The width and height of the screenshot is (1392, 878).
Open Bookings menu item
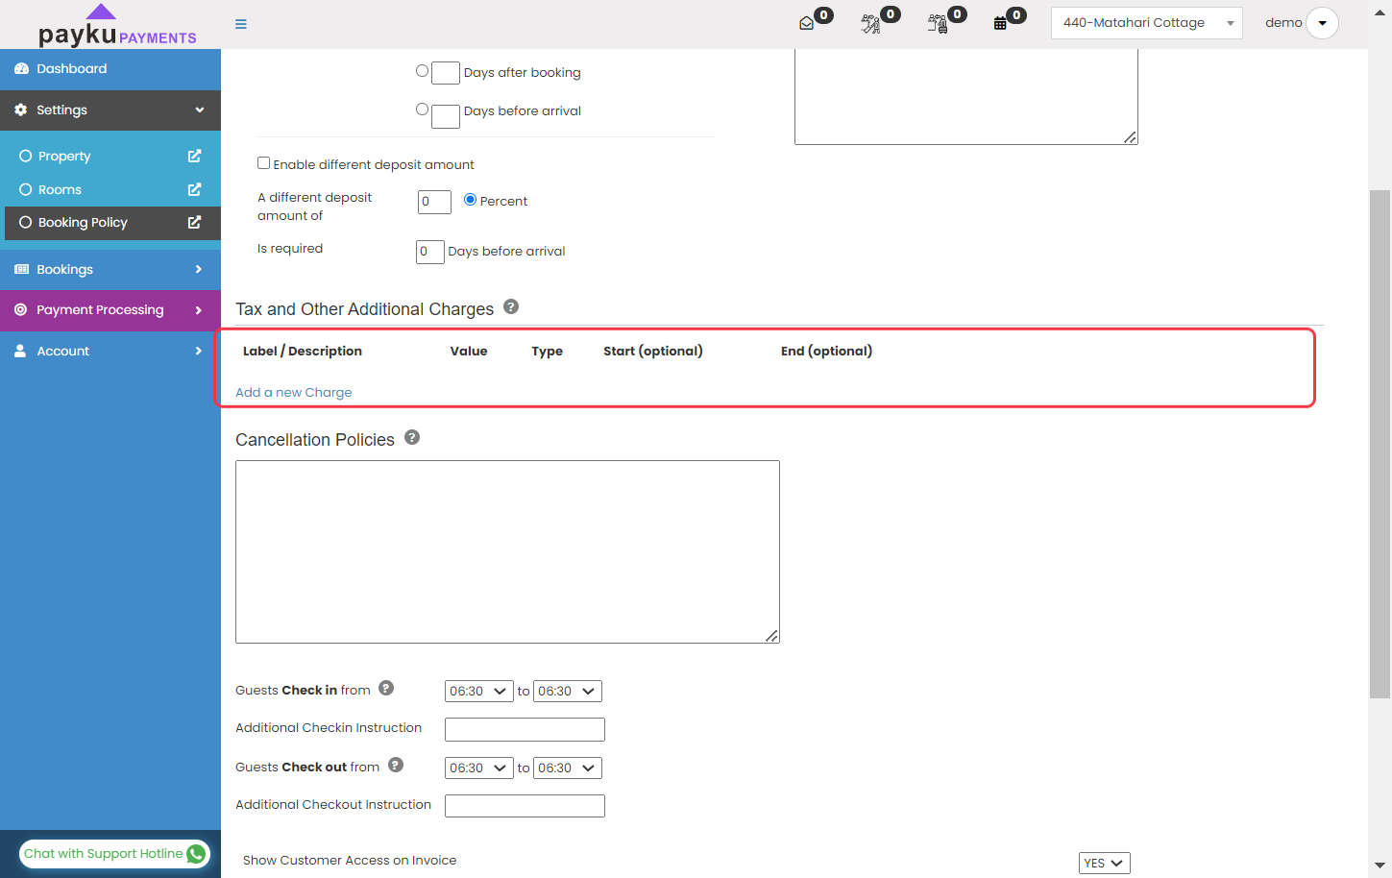[x=110, y=270]
